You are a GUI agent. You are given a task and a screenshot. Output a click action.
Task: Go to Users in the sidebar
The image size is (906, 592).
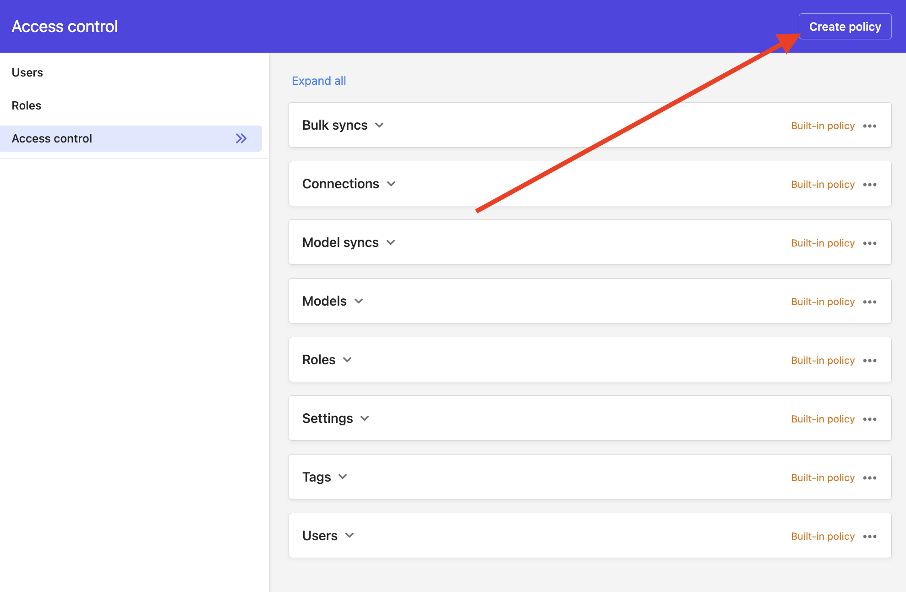[x=27, y=72]
